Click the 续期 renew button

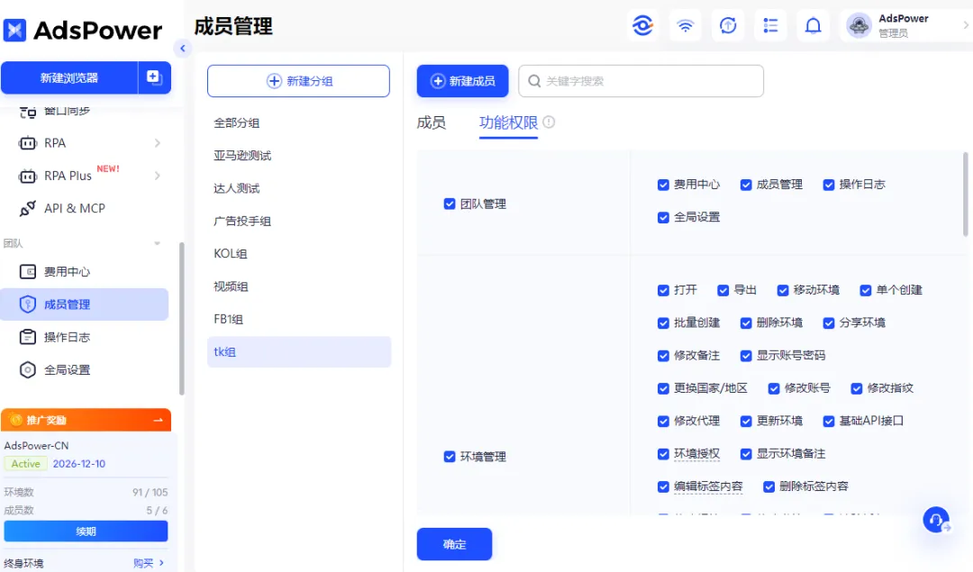click(x=86, y=531)
